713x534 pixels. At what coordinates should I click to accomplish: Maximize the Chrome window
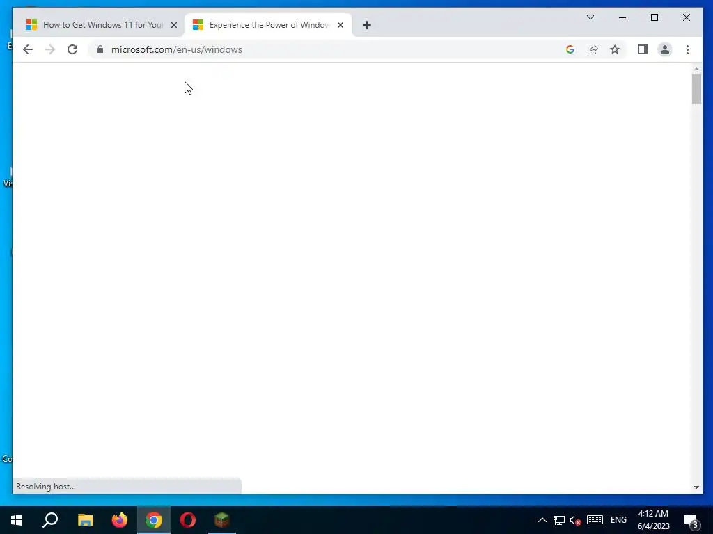tap(655, 17)
